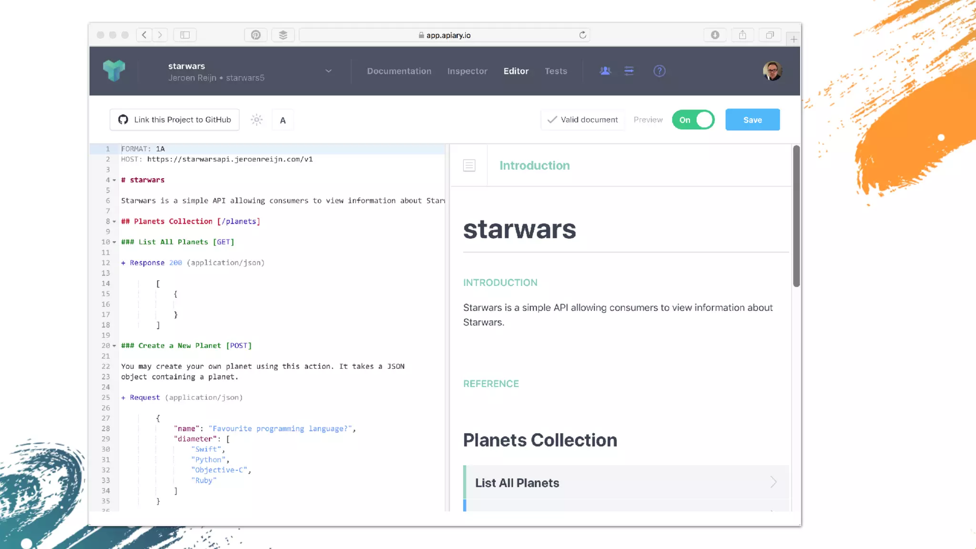Click the help question mark icon
Image resolution: width=976 pixels, height=549 pixels.
point(659,71)
